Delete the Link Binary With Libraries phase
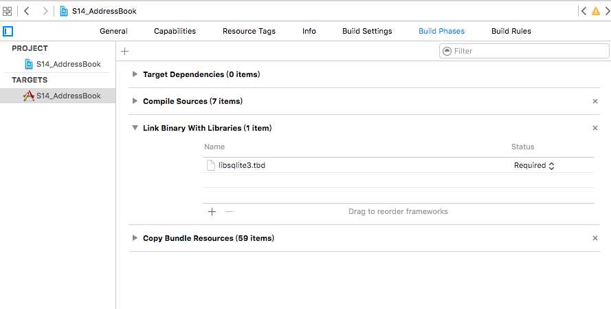The height and width of the screenshot is (309, 611). (x=595, y=128)
